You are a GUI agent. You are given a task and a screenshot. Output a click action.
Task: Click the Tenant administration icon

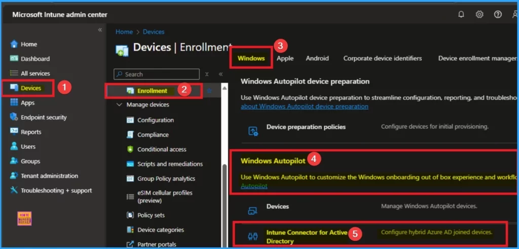[x=14, y=176]
